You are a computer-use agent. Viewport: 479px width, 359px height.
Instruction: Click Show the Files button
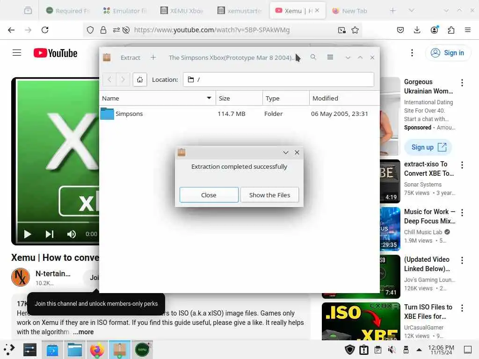click(269, 195)
